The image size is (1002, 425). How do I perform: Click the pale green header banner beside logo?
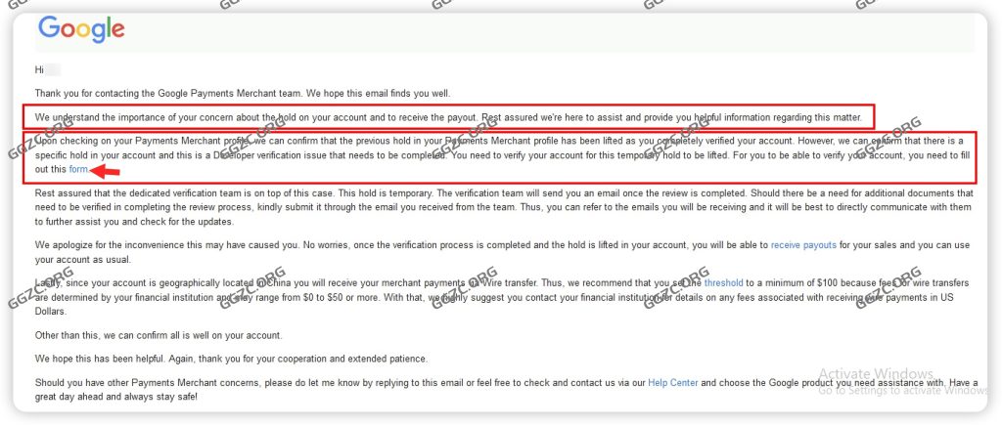pos(548,31)
